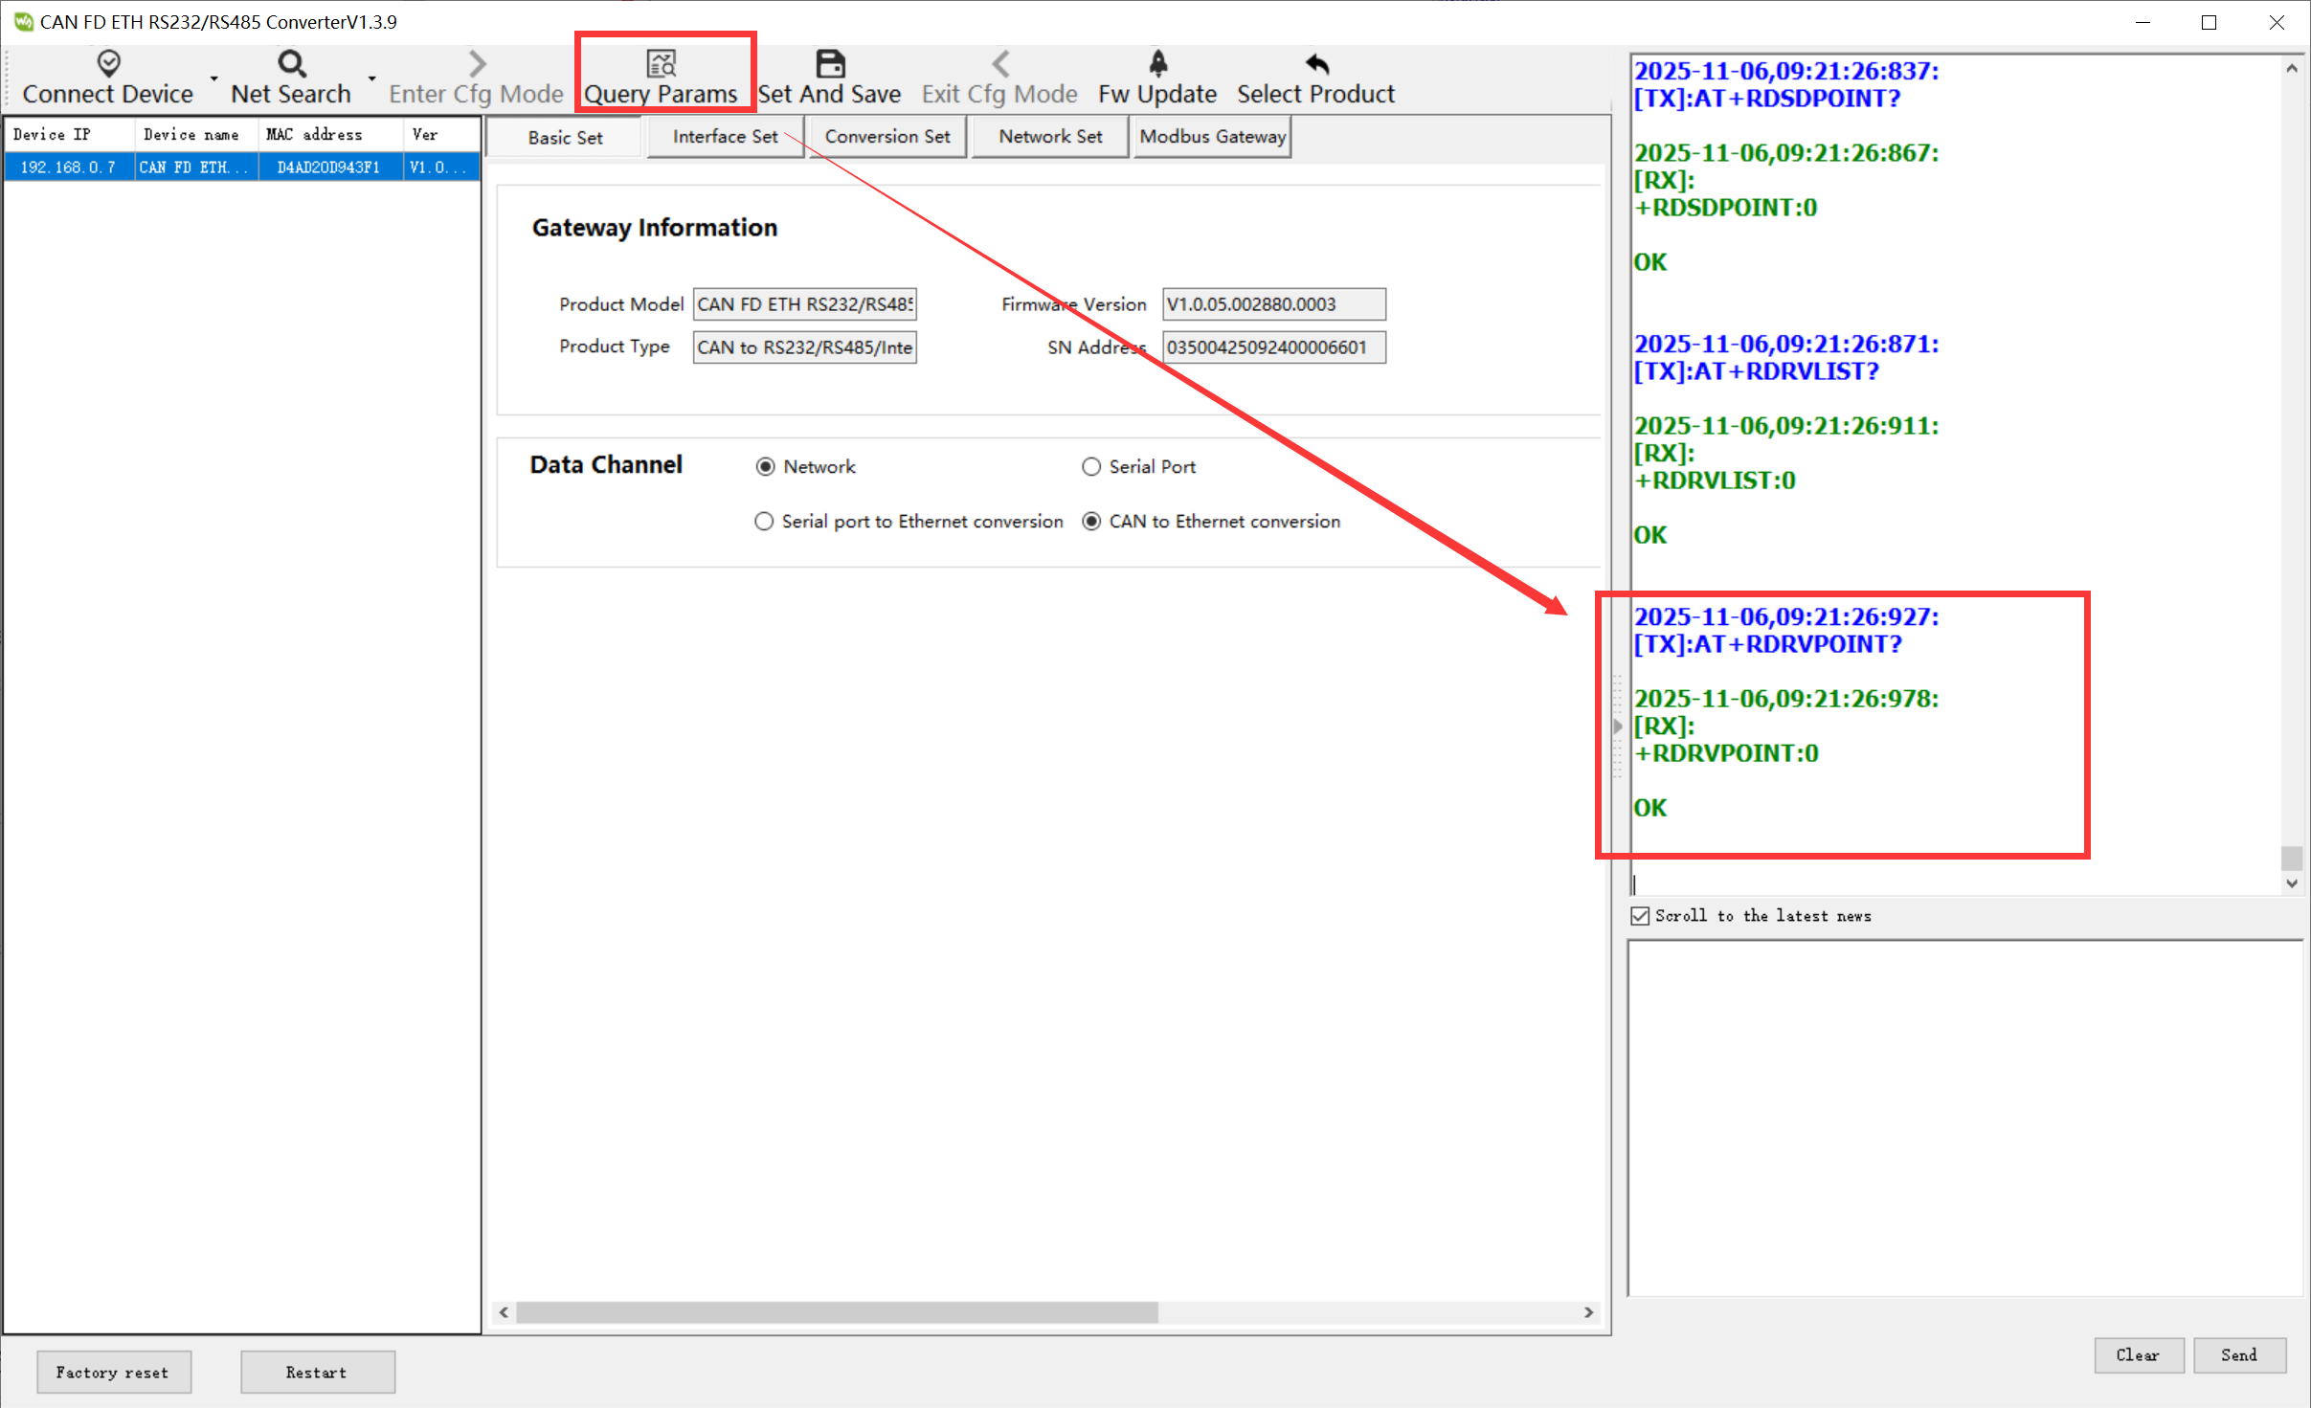Select Serial port to Ethernet conversion option
2311x1408 pixels.
coord(764,521)
